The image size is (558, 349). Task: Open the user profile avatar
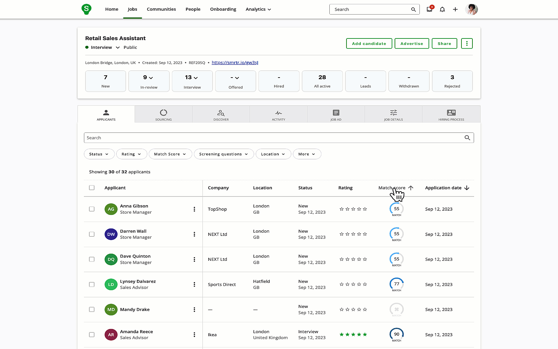pos(471,9)
